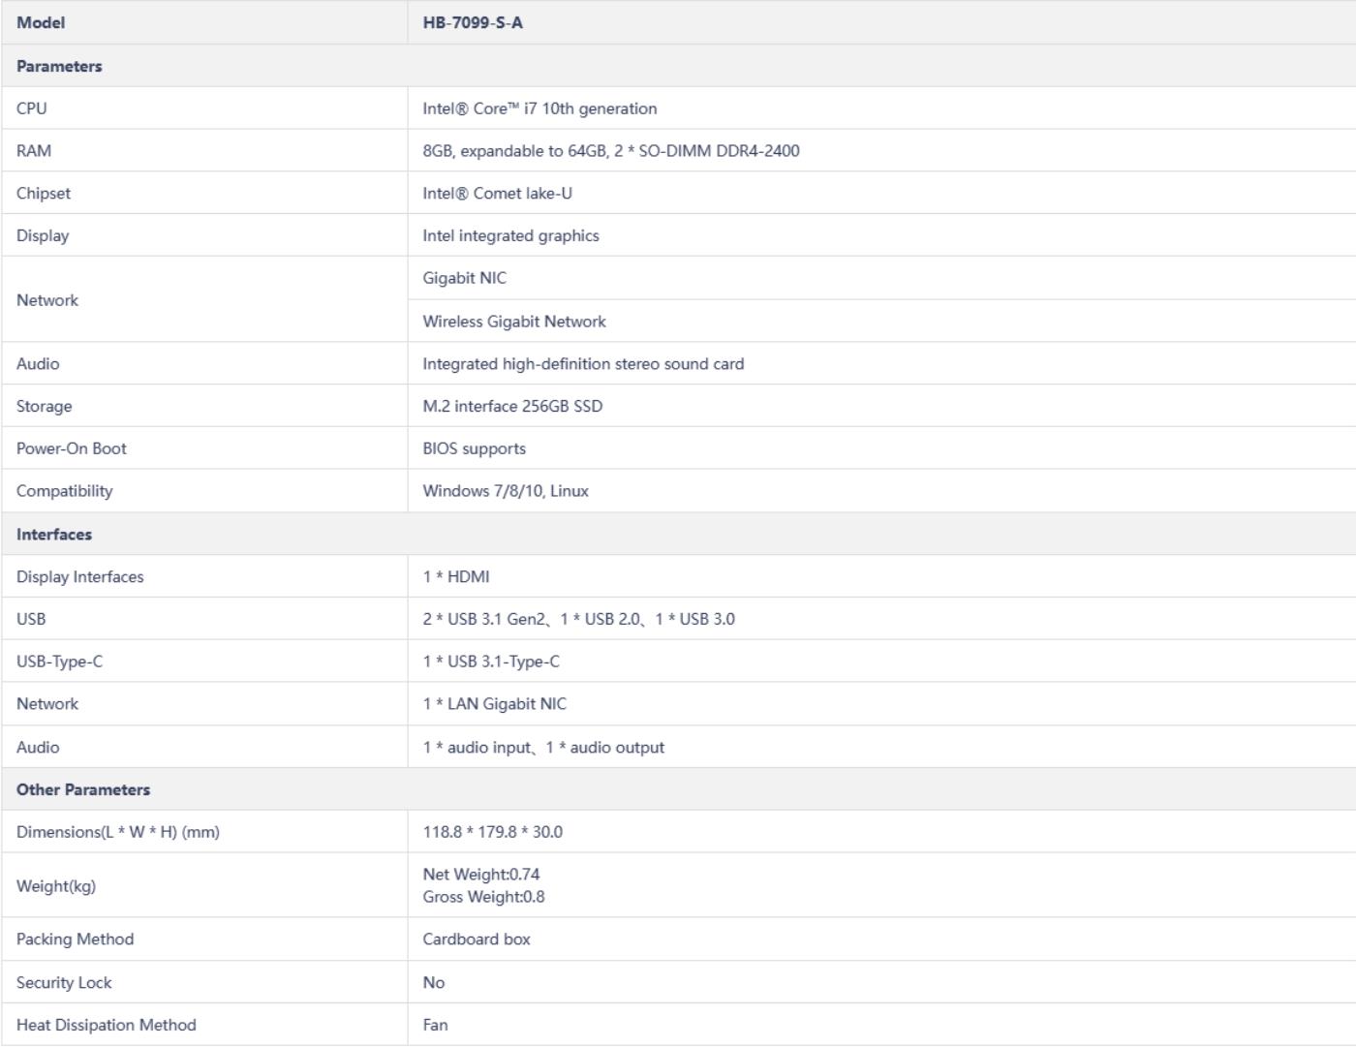Select the Cardboard box value
Screen dimensions: 1356x1047
477,939
